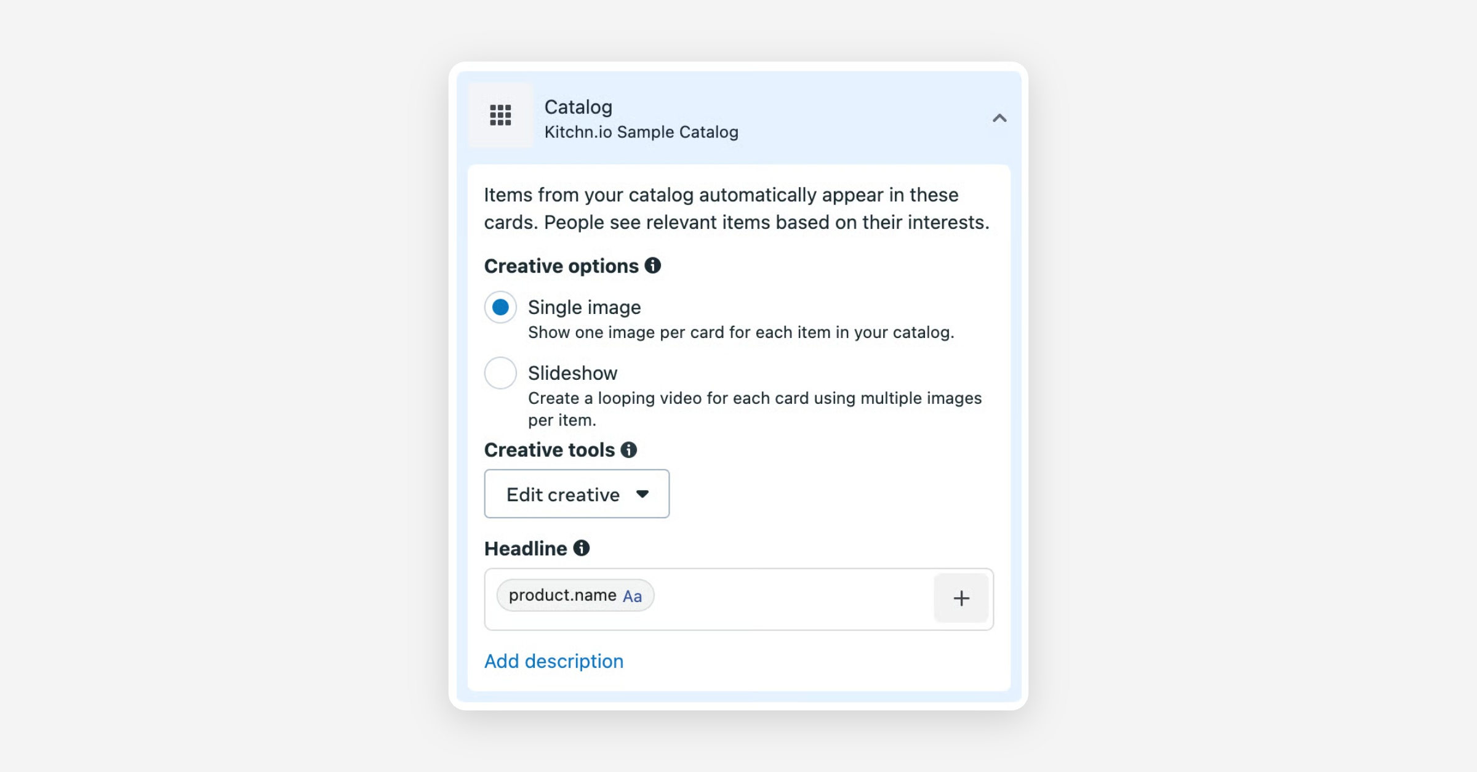Image resolution: width=1477 pixels, height=772 pixels.
Task: Select the Single image radio button
Action: 500,307
